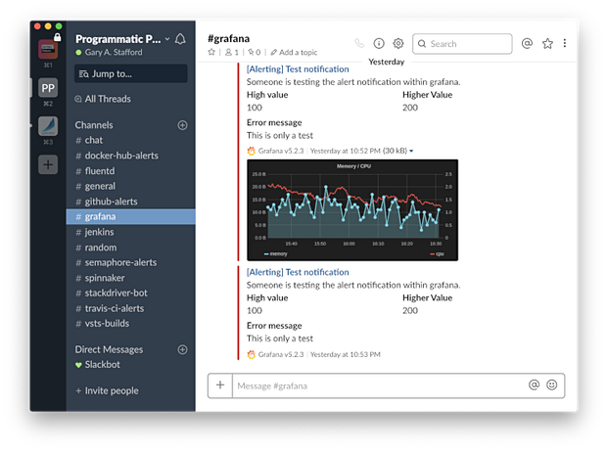The width and height of the screenshot is (607, 451).
Task: Click attachment plus button in message box
Action: [x=220, y=385]
